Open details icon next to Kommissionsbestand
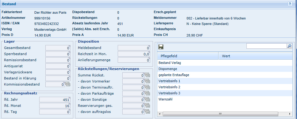Image resolution: width=297 pixels, height=119 pixels. pyautogui.click(x=68, y=84)
